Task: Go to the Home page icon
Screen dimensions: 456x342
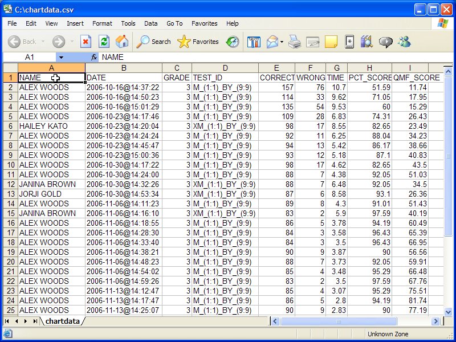Action: click(x=122, y=42)
